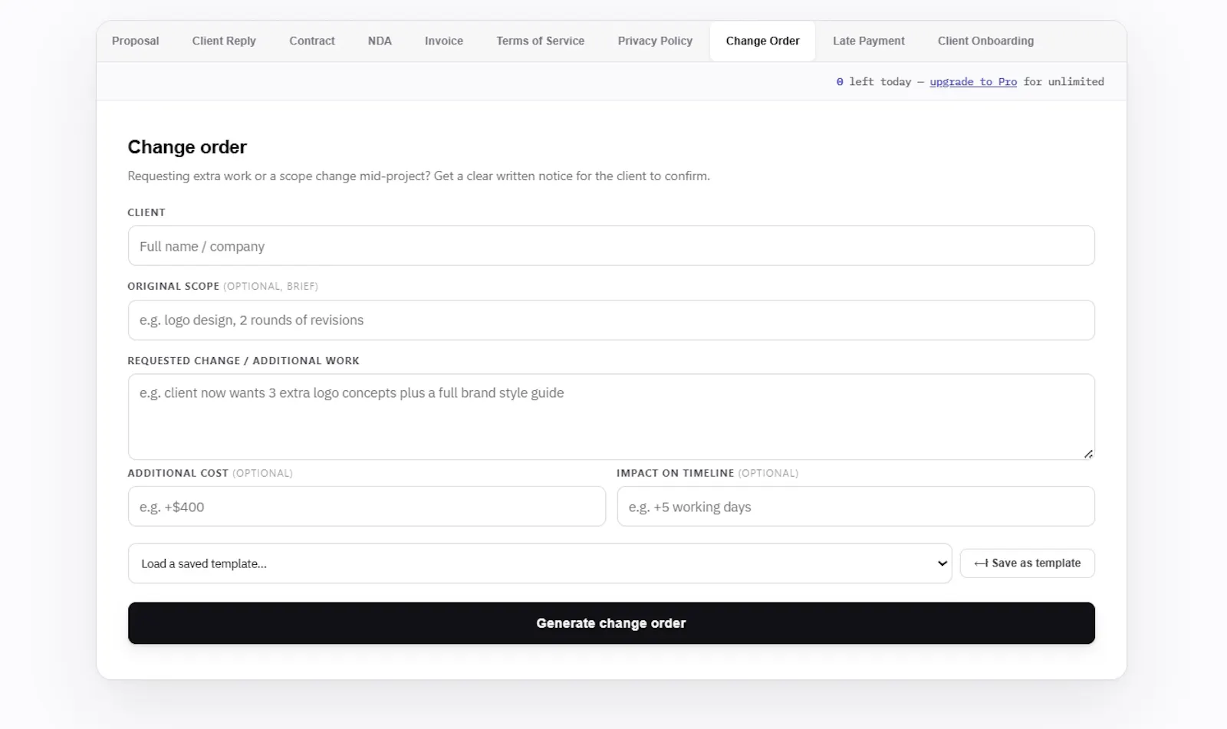The image size is (1227, 729).
Task: Switch to the Privacy Policy tab
Action: point(655,41)
